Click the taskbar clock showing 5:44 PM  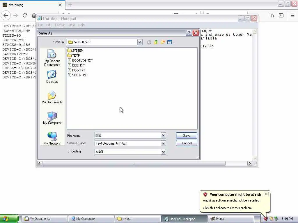pyautogui.click(x=287, y=219)
